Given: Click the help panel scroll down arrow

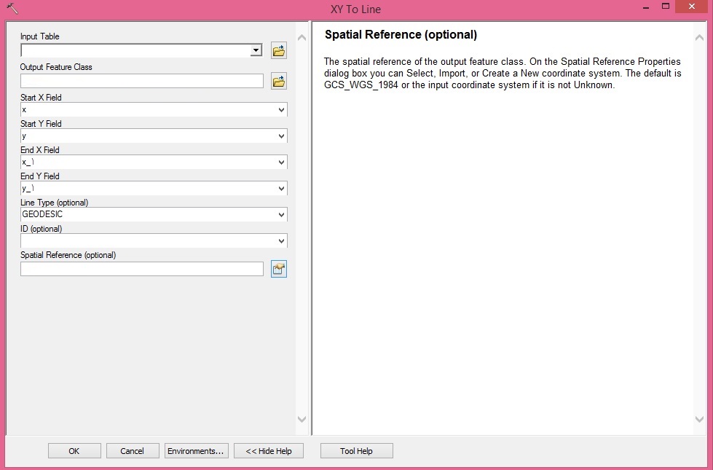Looking at the screenshot, I should coord(699,419).
